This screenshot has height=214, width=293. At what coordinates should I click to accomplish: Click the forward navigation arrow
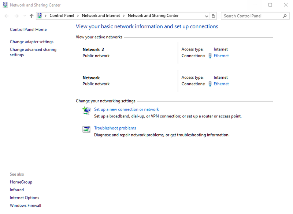coord(16,16)
